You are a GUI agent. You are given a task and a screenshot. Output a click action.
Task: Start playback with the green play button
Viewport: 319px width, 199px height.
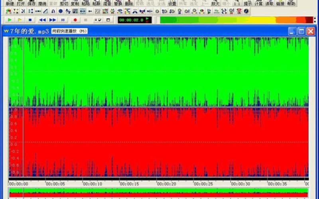click(10, 20)
